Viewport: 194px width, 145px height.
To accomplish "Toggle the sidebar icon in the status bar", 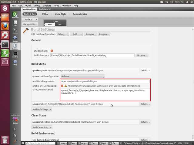I will (x=23, y=143).
